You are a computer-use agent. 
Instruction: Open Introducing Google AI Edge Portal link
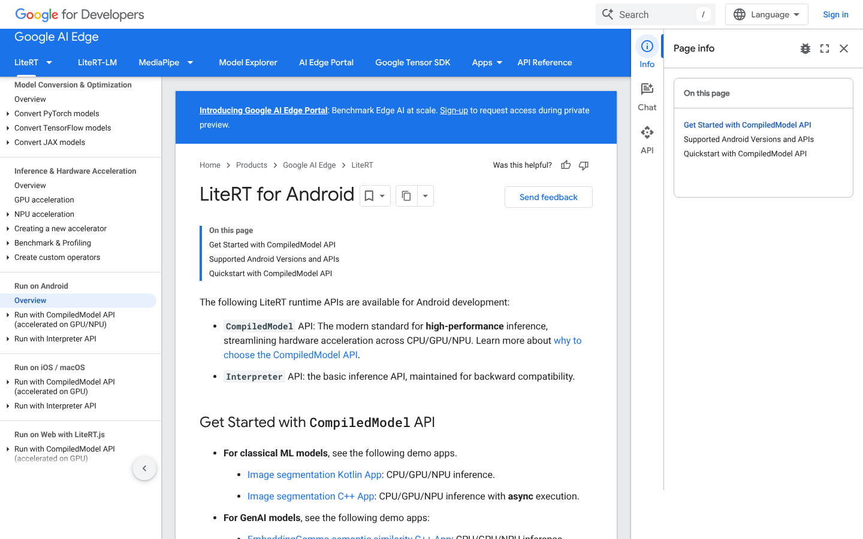(264, 110)
